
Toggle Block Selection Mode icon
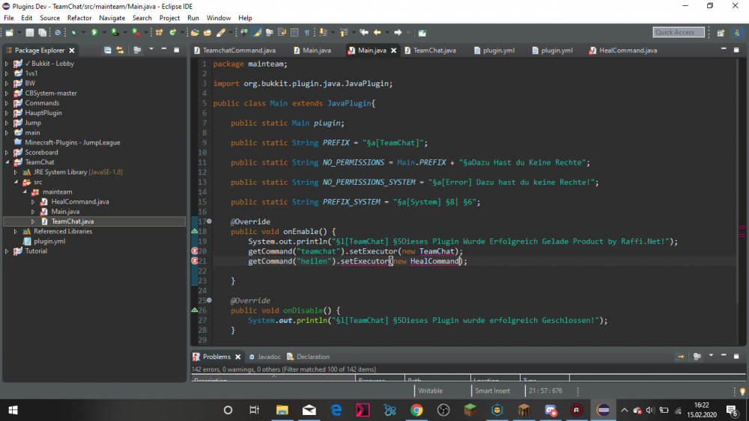pos(294,32)
